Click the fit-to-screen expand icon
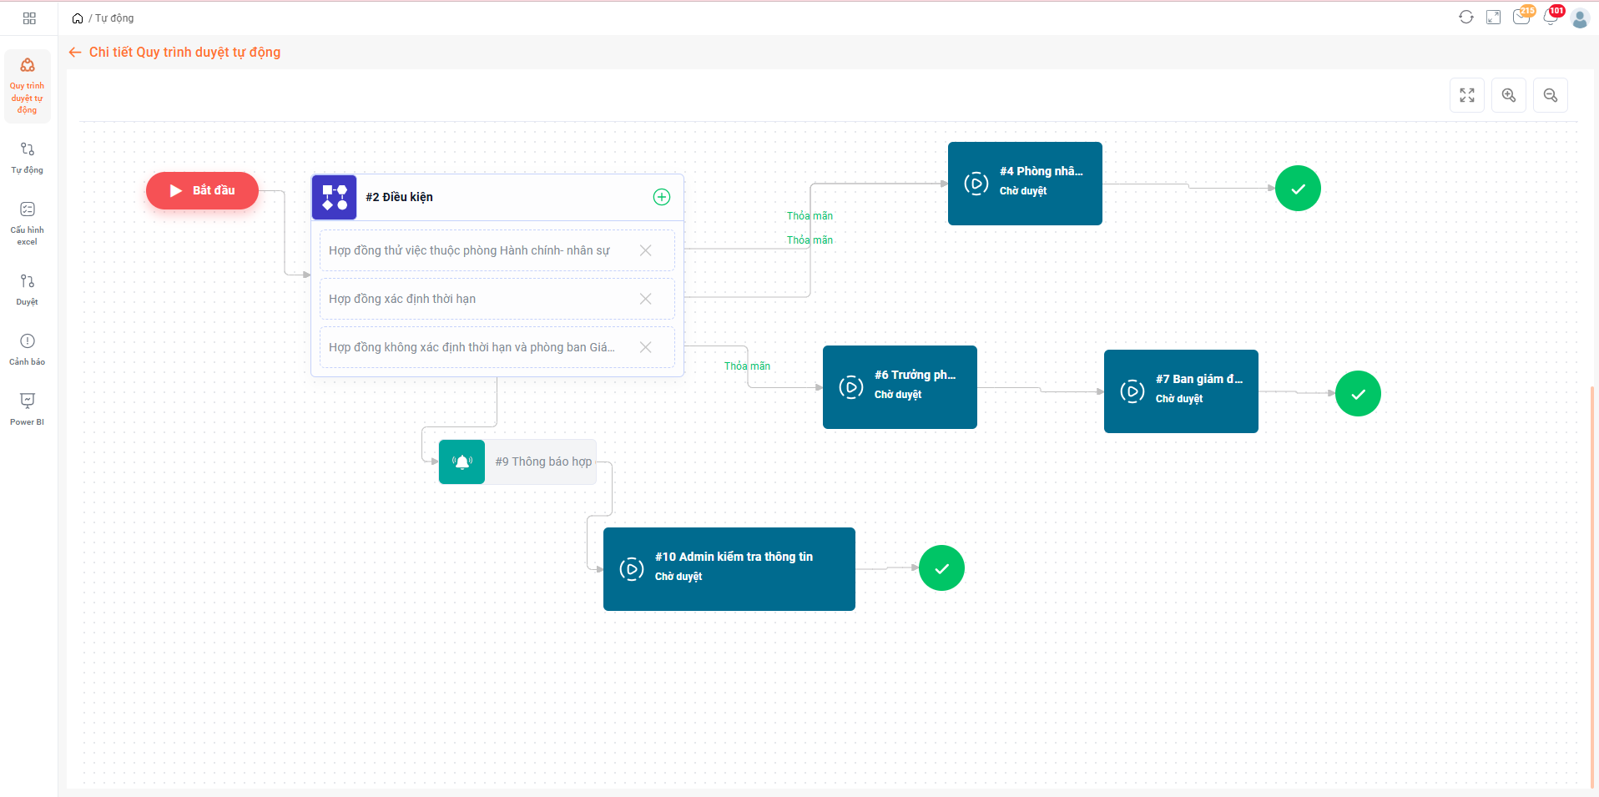 [1466, 95]
